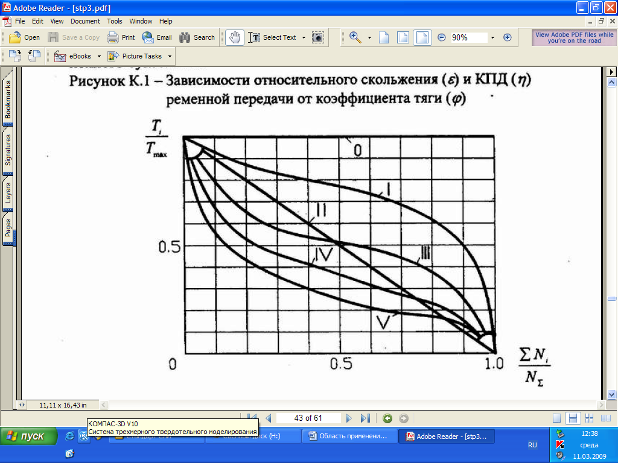Open the File menu
Screen dimensions: 618x463
click(20, 21)
